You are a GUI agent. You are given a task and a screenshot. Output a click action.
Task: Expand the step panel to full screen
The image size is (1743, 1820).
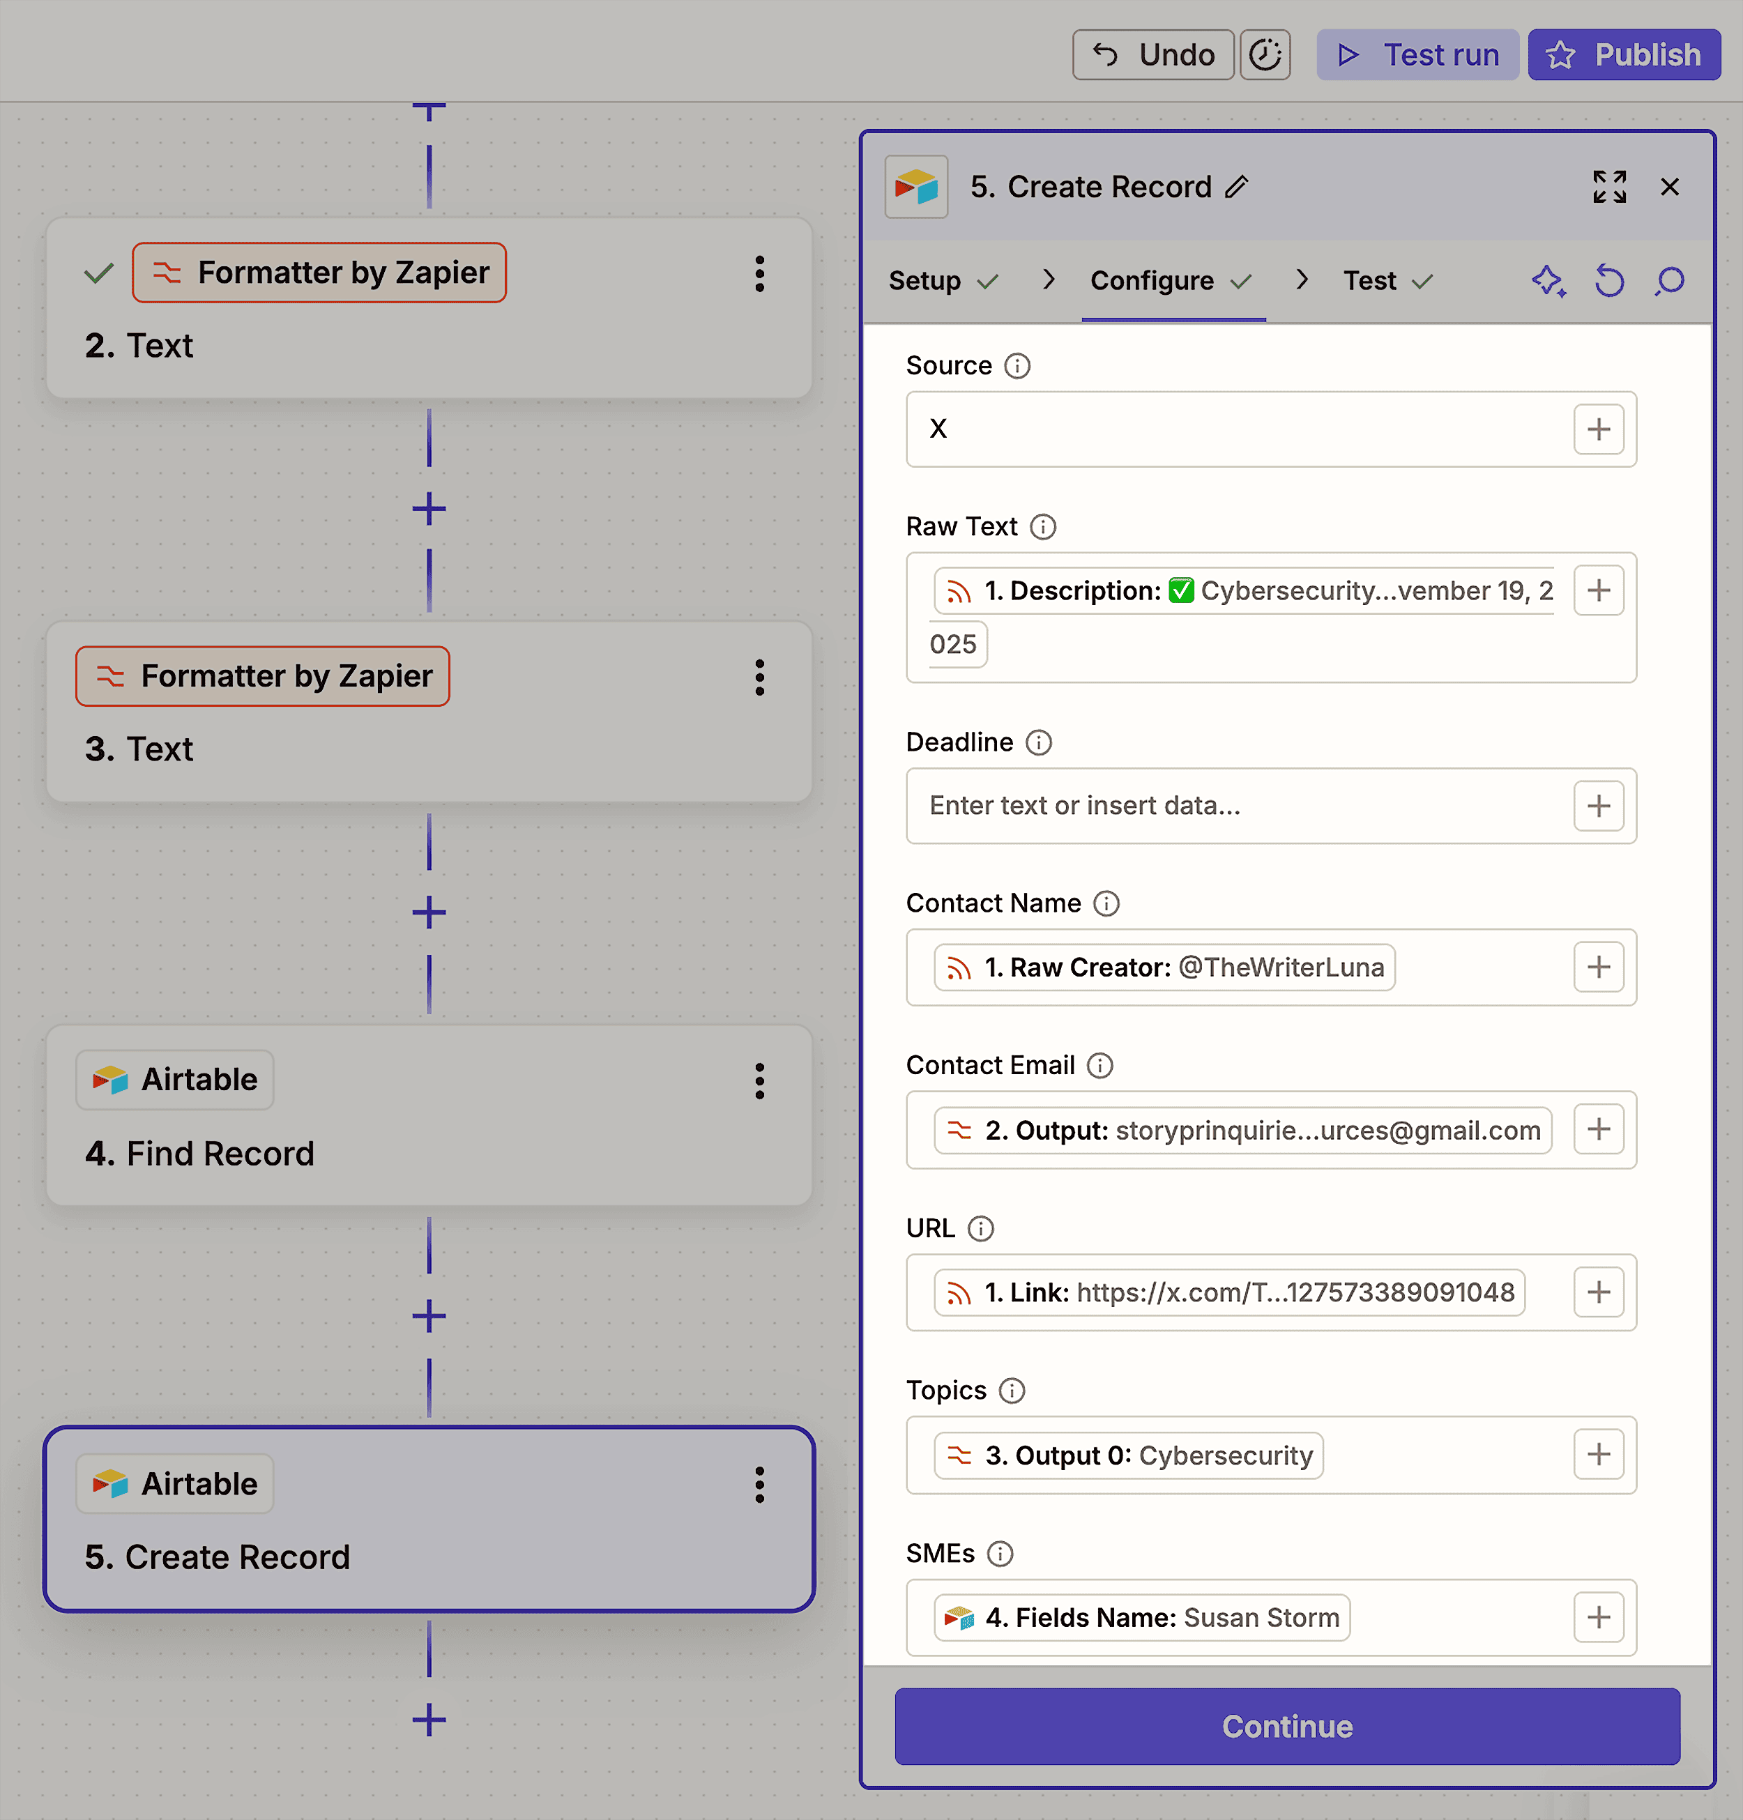click(x=1608, y=187)
